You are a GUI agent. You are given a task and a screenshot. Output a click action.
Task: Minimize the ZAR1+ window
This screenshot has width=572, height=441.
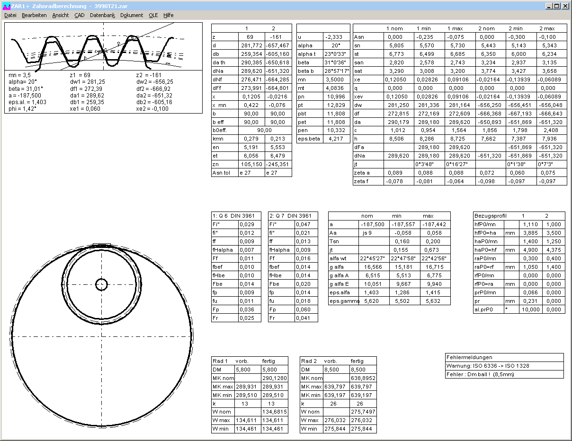pyautogui.click(x=548, y=6)
